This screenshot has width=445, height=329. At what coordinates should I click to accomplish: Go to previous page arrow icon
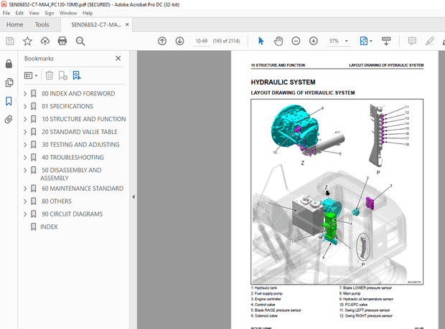pos(162,41)
